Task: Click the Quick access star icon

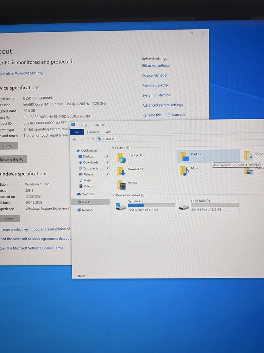Action: click(78, 151)
